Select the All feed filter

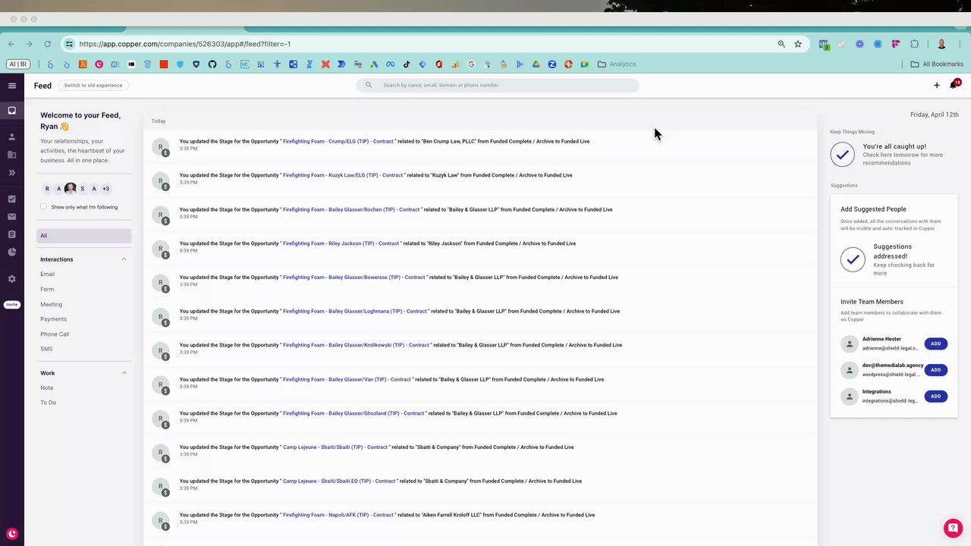pyautogui.click(x=83, y=236)
